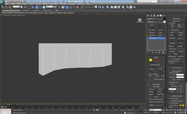This screenshot has width=187, height=114.
Task: Open the selection filter All dropdown
Action: click(16, 7)
